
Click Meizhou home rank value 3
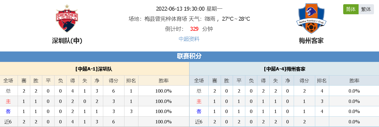point(322,101)
